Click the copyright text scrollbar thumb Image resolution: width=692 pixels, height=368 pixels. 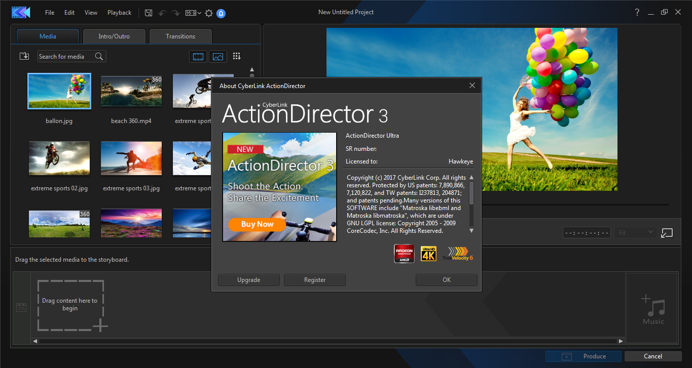point(471,193)
